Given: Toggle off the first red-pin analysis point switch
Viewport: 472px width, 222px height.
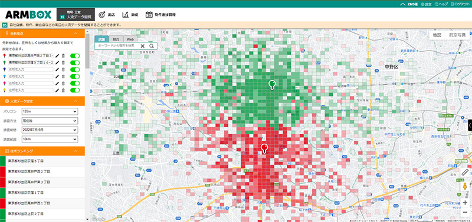Looking at the screenshot, I should click(75, 55).
